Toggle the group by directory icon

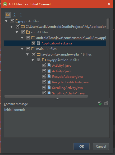(x=8, y=15)
